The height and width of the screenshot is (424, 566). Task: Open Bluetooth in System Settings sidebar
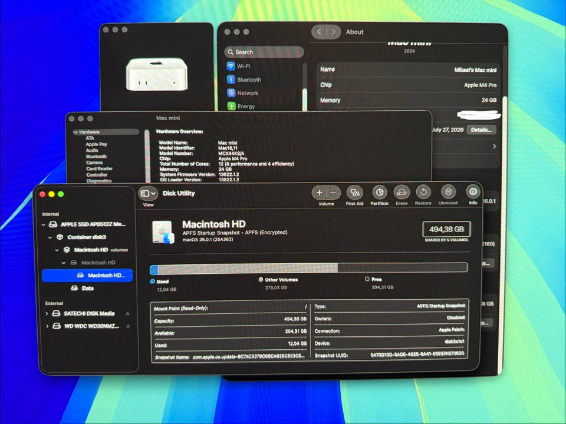tap(243, 79)
